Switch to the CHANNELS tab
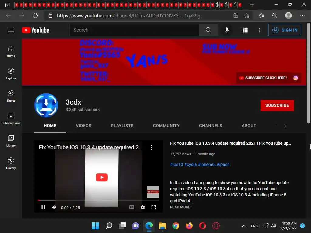 pos(210,126)
